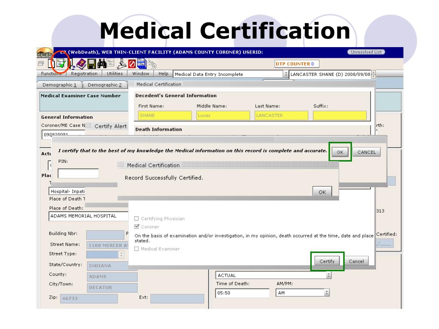
Task: Open the Registration menu
Action: pyautogui.click(x=84, y=74)
